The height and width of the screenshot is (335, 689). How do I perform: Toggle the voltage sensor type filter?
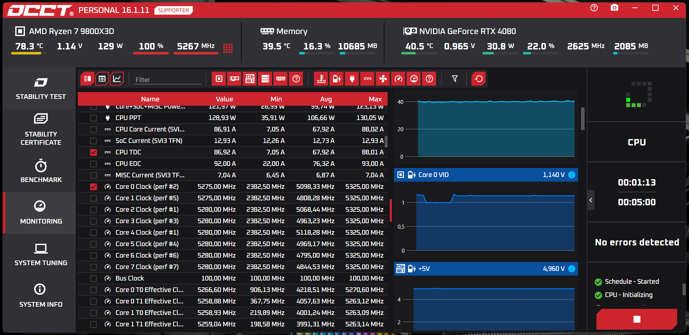[337, 79]
